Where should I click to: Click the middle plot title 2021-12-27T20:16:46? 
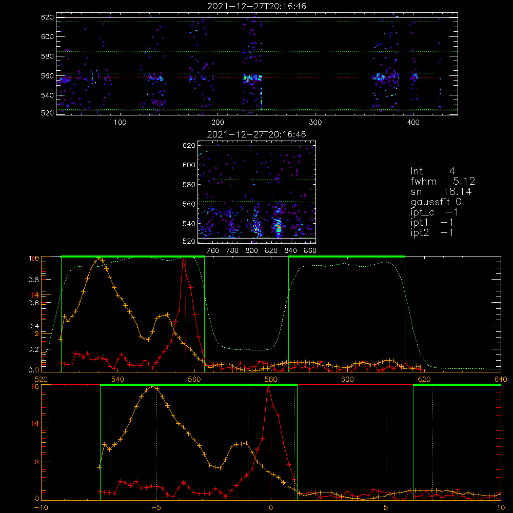tap(256, 134)
